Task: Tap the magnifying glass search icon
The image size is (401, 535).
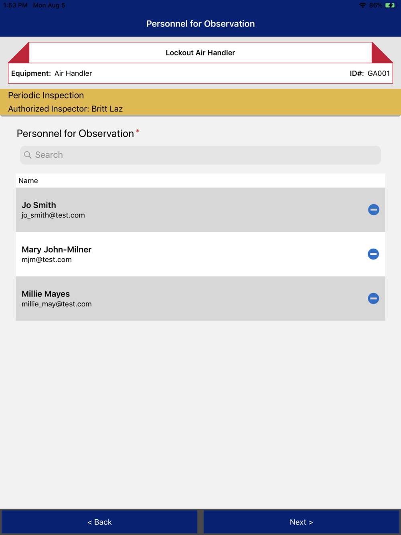Action: click(28, 155)
